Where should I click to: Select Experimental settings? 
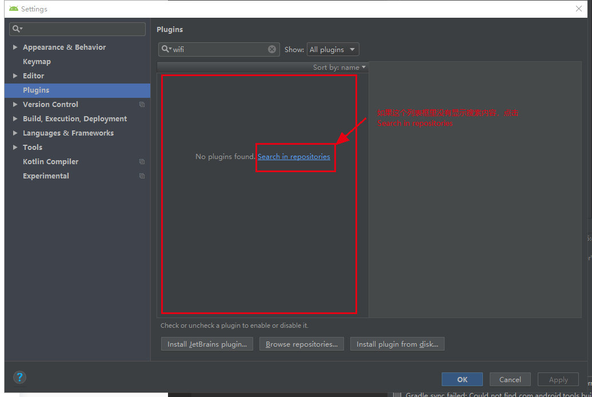[x=46, y=176]
